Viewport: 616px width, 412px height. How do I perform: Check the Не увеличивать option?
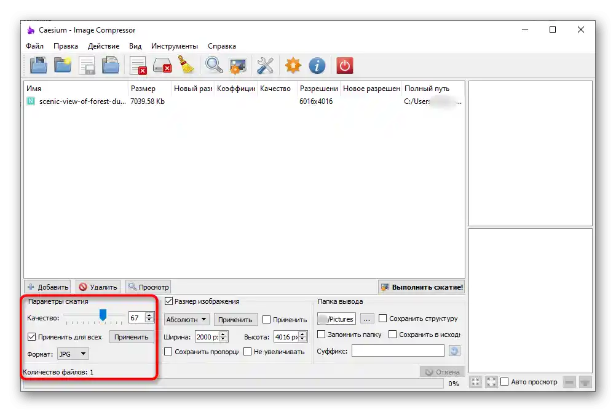pyautogui.click(x=248, y=352)
